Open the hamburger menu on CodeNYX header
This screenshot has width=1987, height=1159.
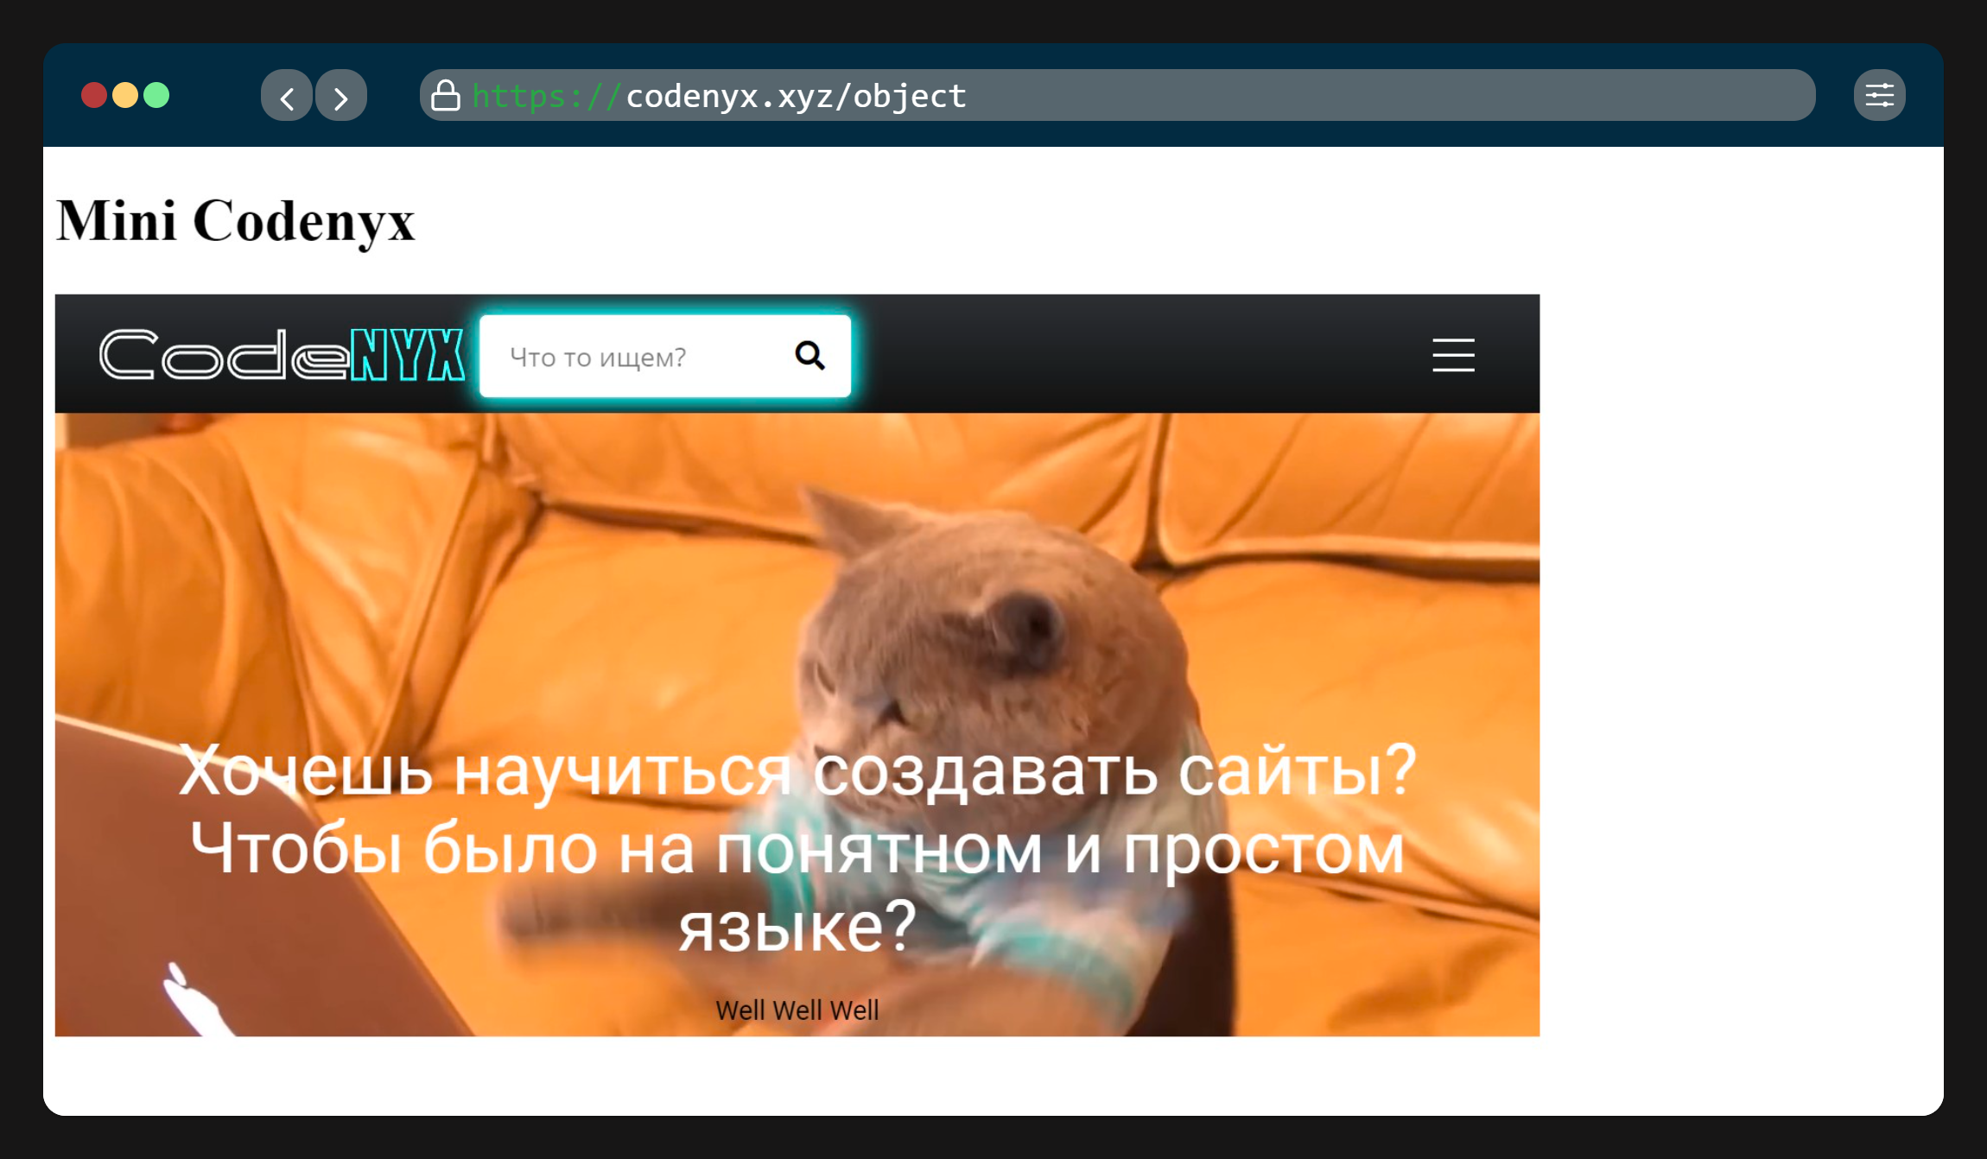(x=1453, y=355)
